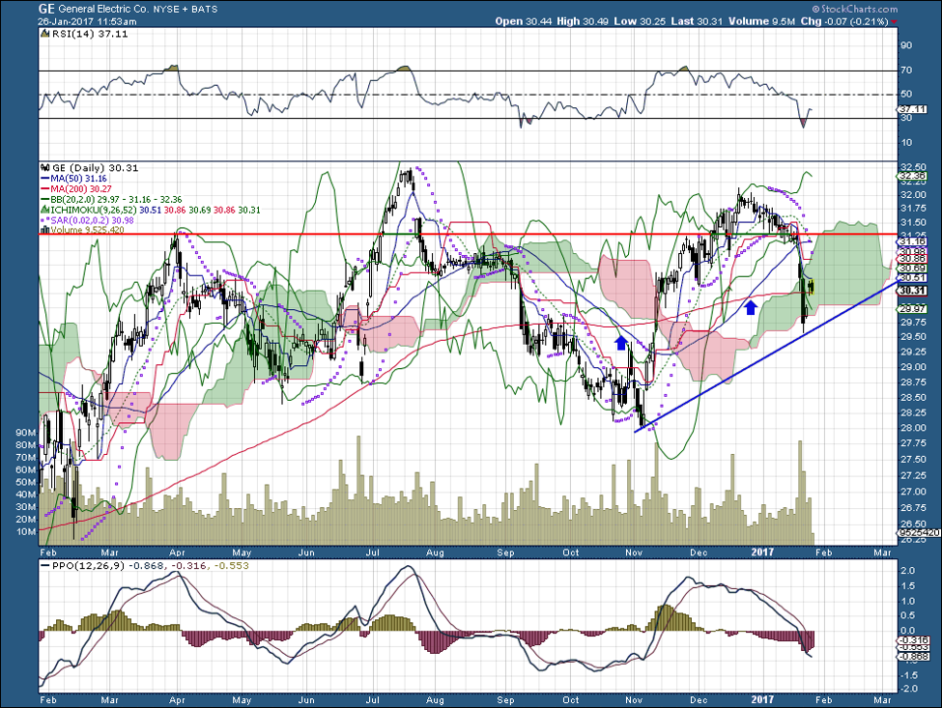Click the MA(50) 31.16 legend text
The width and height of the screenshot is (942, 708).
coord(78,179)
